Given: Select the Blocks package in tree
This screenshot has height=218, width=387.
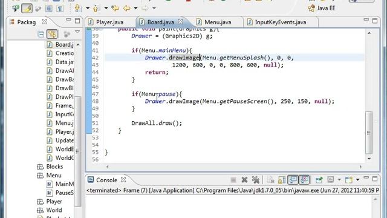Looking at the screenshot, I should point(50,167).
